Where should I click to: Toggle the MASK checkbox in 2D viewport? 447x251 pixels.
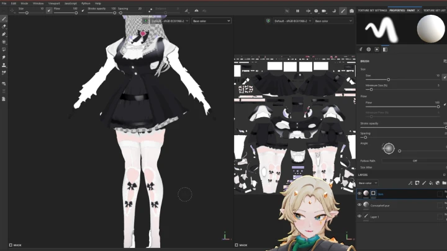[x=237, y=245]
